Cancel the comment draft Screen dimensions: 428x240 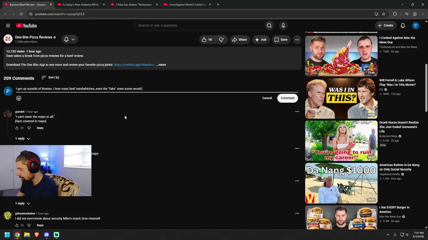[267, 98]
